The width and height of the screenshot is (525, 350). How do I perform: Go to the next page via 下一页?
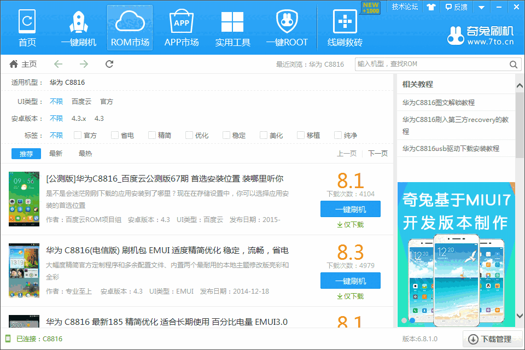(x=377, y=154)
